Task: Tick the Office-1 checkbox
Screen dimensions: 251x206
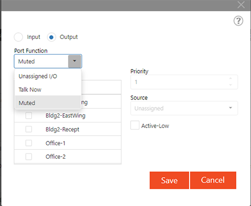Action: tap(28, 143)
